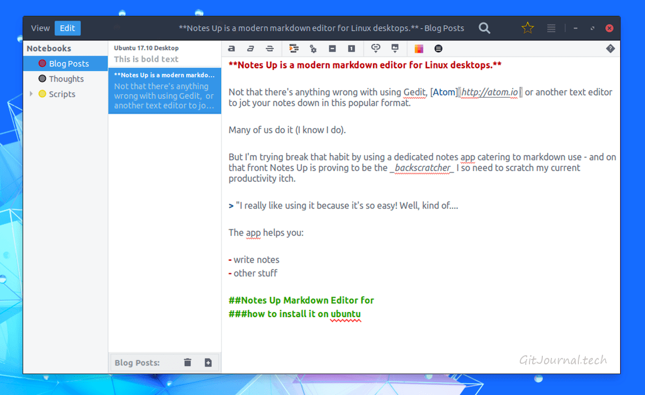Delete the note using the trash icon
645x395 pixels.
(187, 363)
